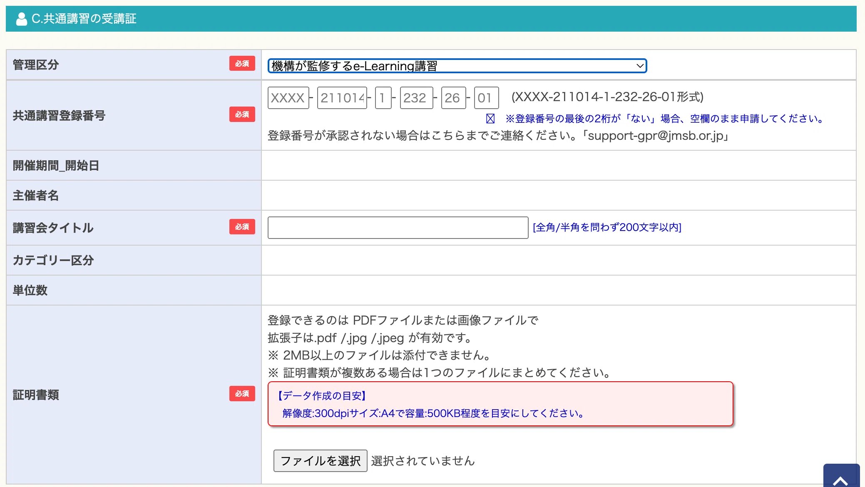Viewport: 865px width, 487px height.
Task: Click the ファイルを選択 button
Action: pyautogui.click(x=320, y=461)
